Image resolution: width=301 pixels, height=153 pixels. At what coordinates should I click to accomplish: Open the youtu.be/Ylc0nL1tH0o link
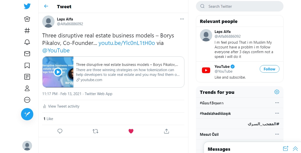pyautogui.click(x=127, y=43)
